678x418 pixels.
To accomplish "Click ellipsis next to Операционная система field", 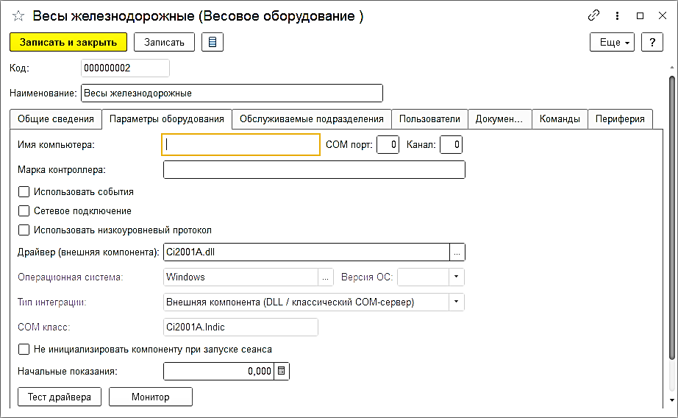I will (326, 277).
